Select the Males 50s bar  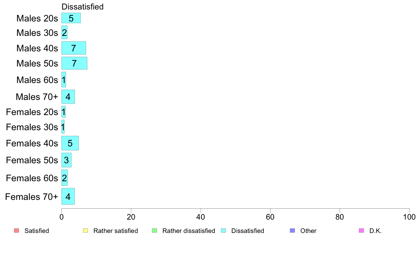pyautogui.click(x=74, y=63)
